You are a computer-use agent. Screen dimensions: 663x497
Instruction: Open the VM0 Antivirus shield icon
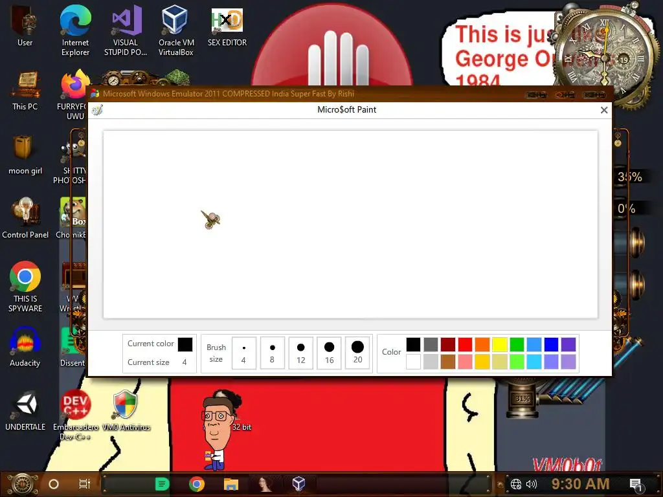point(126,410)
